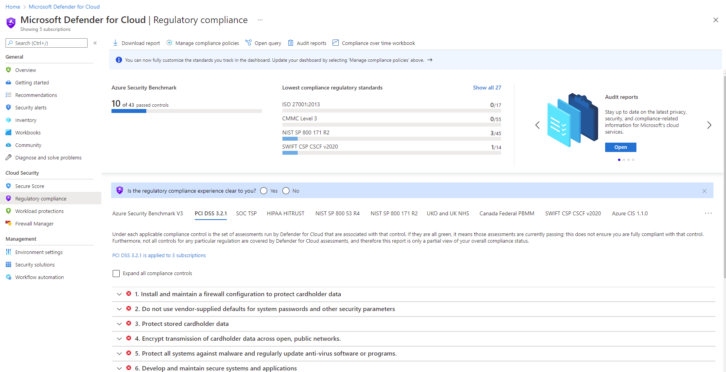The image size is (726, 372).
Task: Collapse the sidebar with the double chevron
Action: pyautogui.click(x=95, y=43)
